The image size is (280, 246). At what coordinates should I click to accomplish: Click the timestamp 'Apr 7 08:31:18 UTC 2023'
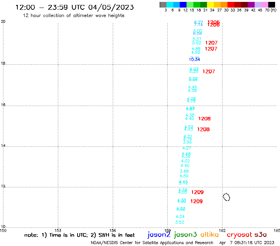pyautogui.click(x=247, y=243)
